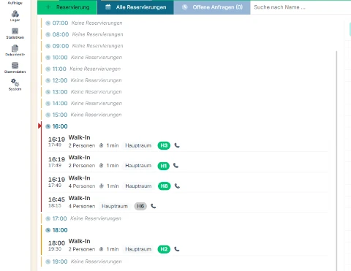This screenshot has width=351, height=271.
Task: Switch to Offene Anfragen (0) tab
Action: coord(212,7)
